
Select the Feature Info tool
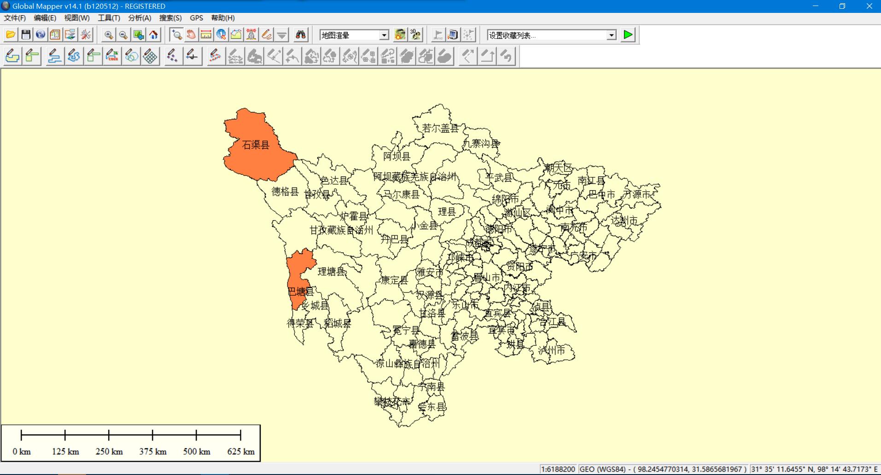pyautogui.click(x=221, y=35)
